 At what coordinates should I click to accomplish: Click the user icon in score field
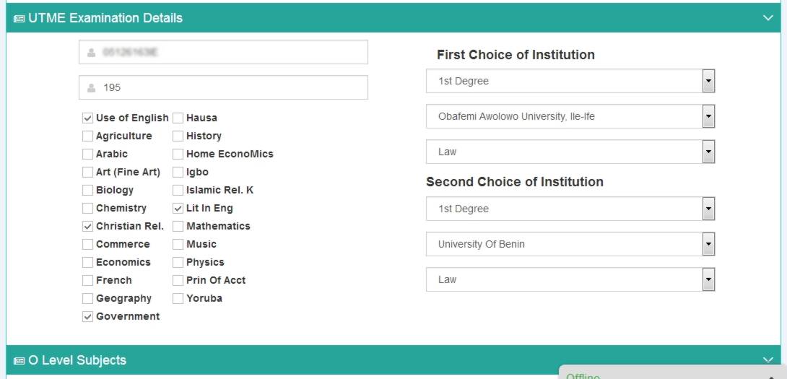[91, 88]
